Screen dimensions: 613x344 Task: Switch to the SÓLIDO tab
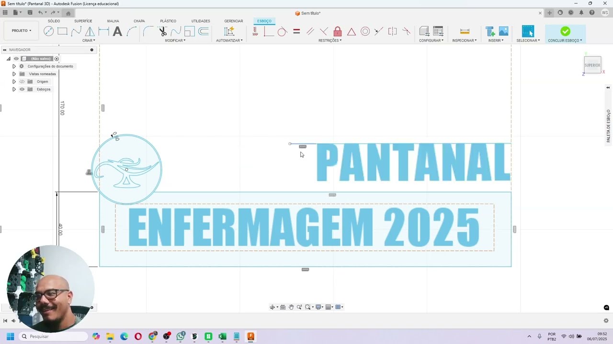click(54, 21)
